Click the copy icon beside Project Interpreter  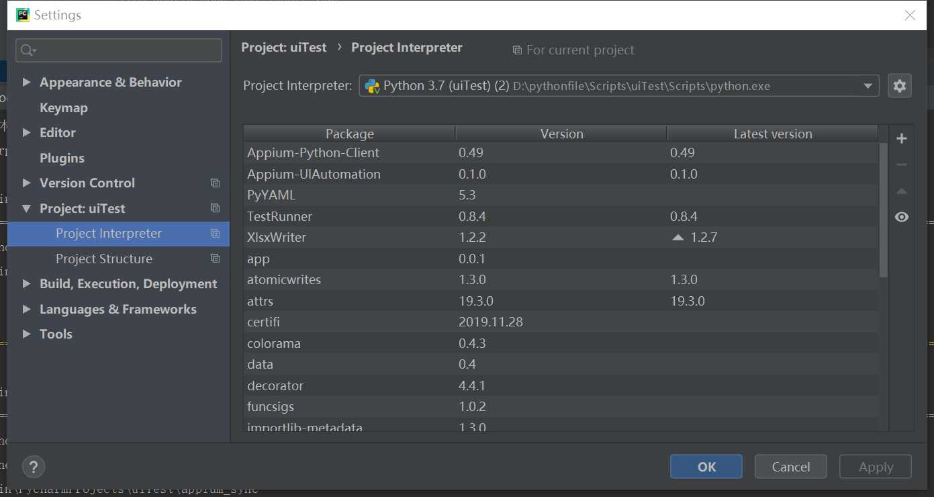point(215,233)
